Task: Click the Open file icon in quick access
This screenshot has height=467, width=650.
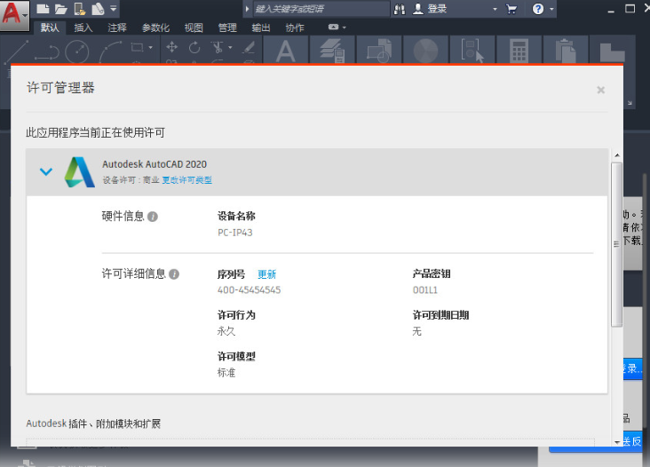Action: (60, 9)
